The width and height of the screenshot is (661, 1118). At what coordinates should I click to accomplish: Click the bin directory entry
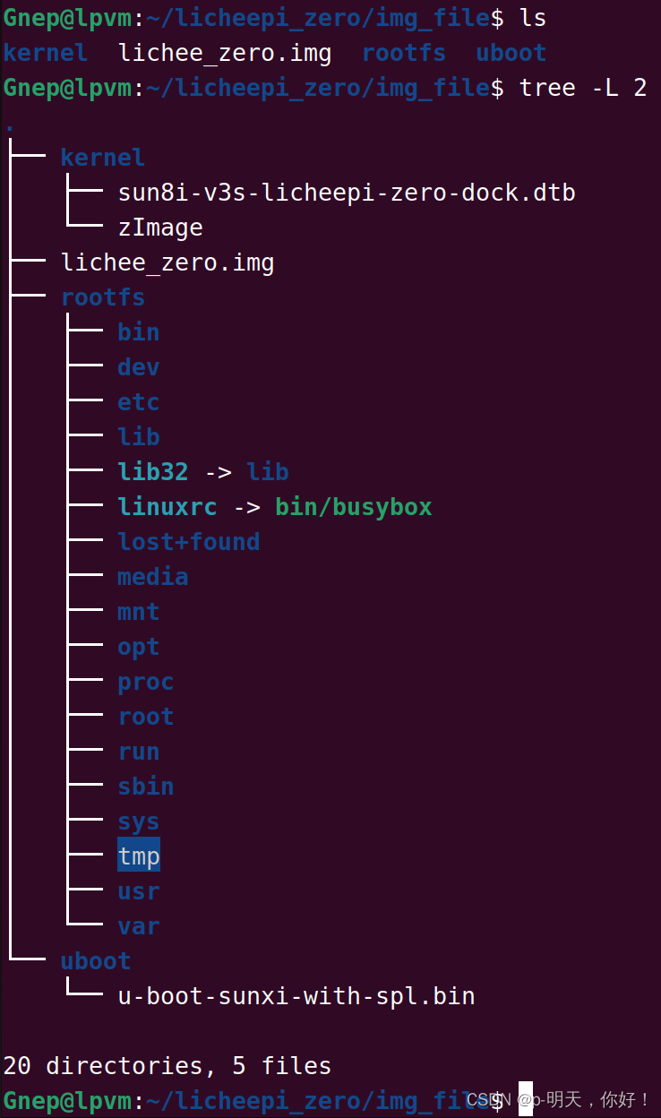tap(138, 332)
